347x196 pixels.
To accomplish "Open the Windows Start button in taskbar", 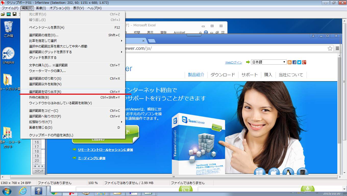I will point(7,191).
